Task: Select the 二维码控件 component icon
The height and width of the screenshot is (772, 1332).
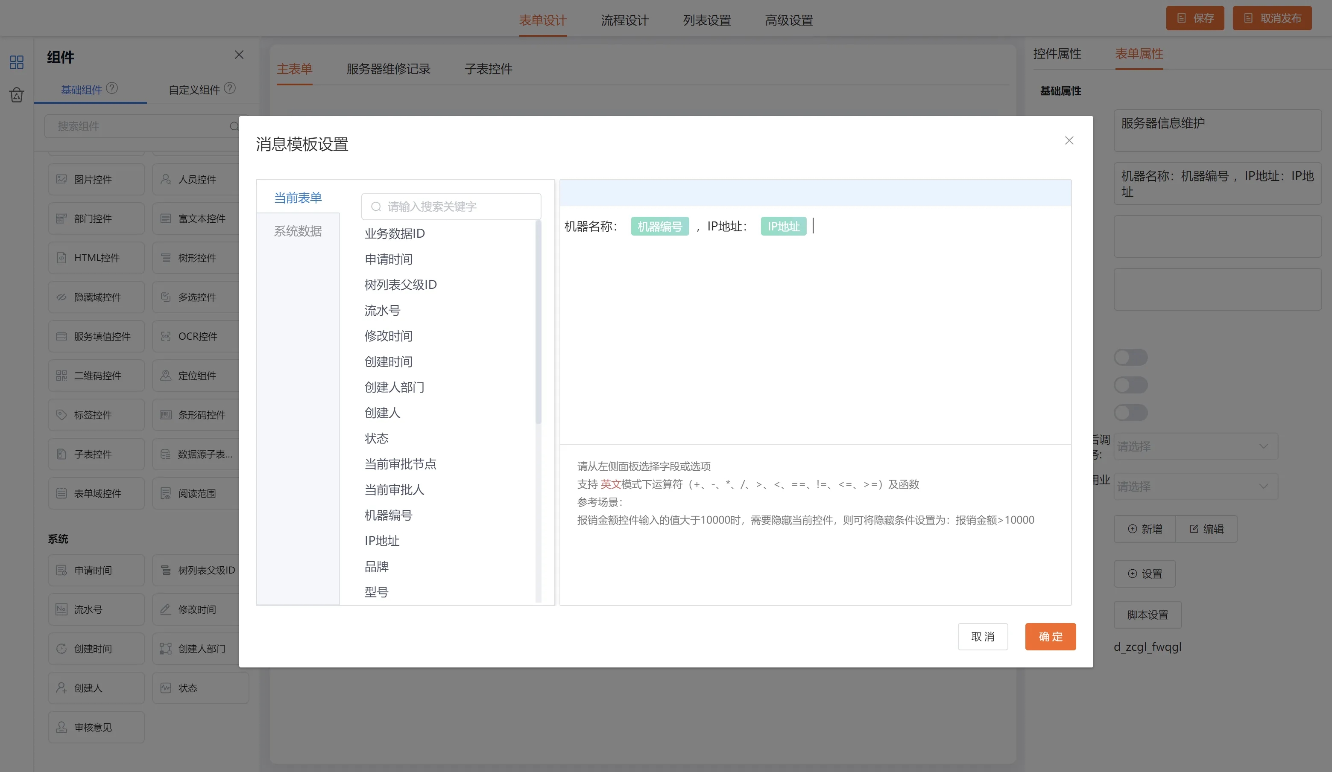Action: (x=61, y=376)
